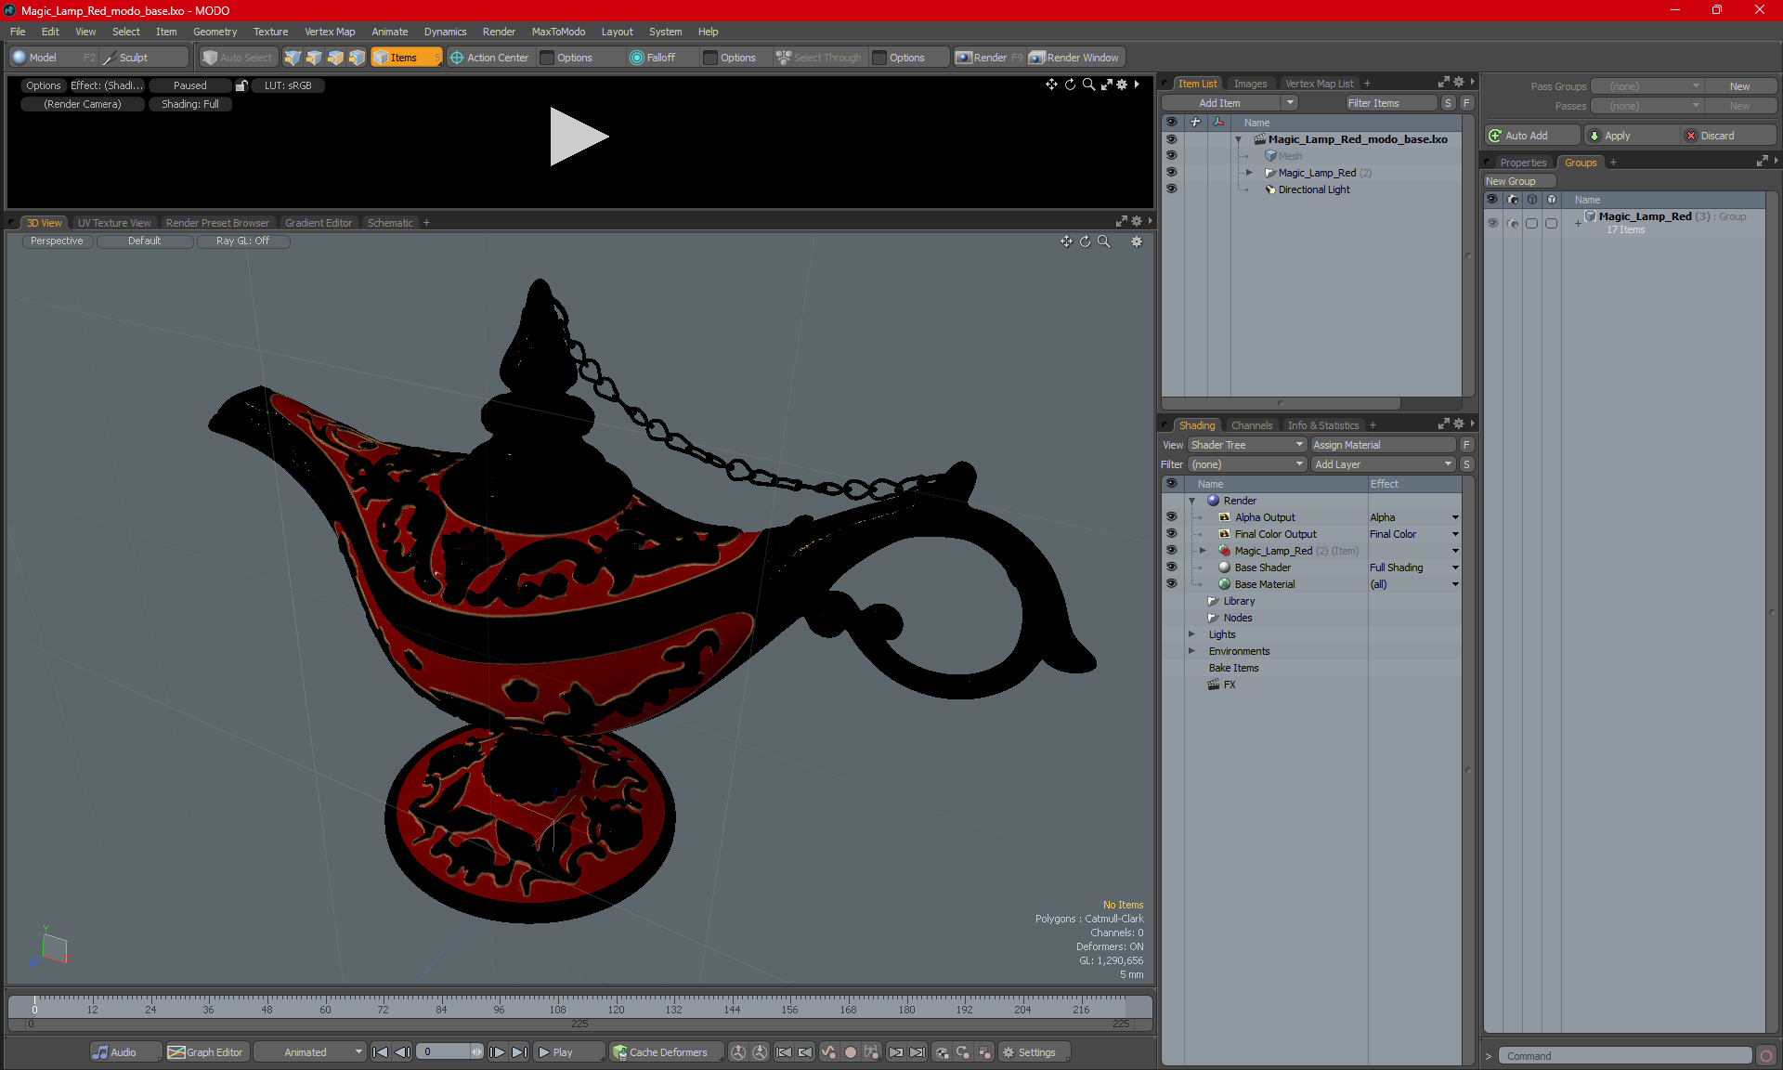Click the Render F9 button

click(x=989, y=58)
